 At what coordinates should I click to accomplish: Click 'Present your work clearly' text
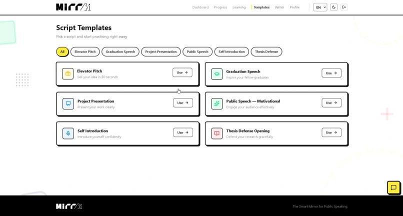point(96,107)
